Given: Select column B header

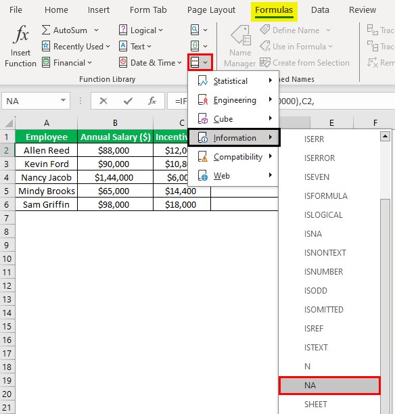Looking at the screenshot, I should pyautogui.click(x=115, y=123).
